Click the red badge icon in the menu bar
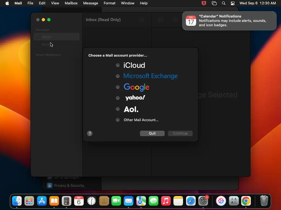Viewport: 281px width, 210px height. coord(204,3)
